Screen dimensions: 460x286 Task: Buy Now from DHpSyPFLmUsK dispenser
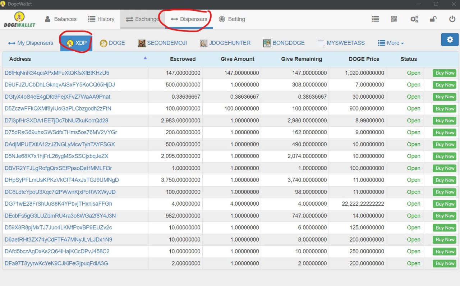tap(445, 180)
